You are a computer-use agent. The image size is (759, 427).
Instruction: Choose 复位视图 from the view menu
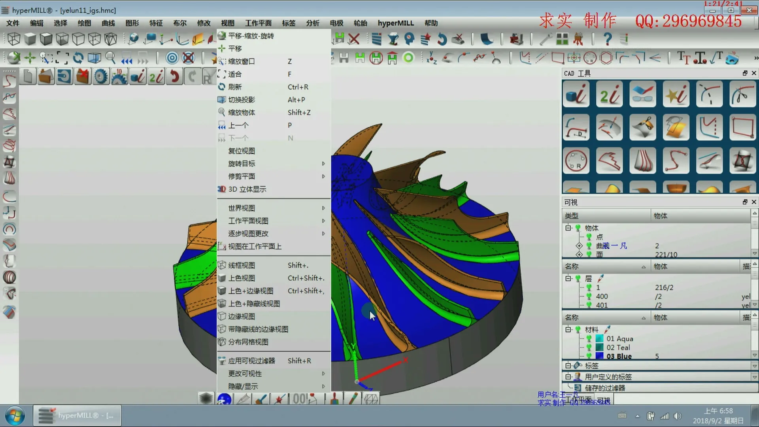(242, 151)
